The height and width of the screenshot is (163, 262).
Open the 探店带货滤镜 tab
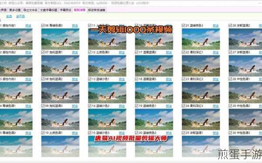[x=97, y=10]
